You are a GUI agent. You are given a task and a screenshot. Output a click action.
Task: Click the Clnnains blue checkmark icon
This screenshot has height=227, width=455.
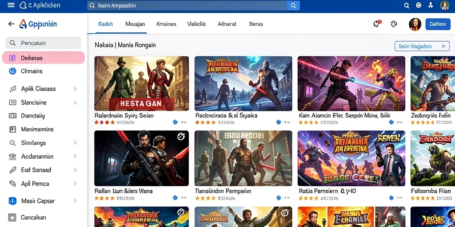tap(12, 71)
